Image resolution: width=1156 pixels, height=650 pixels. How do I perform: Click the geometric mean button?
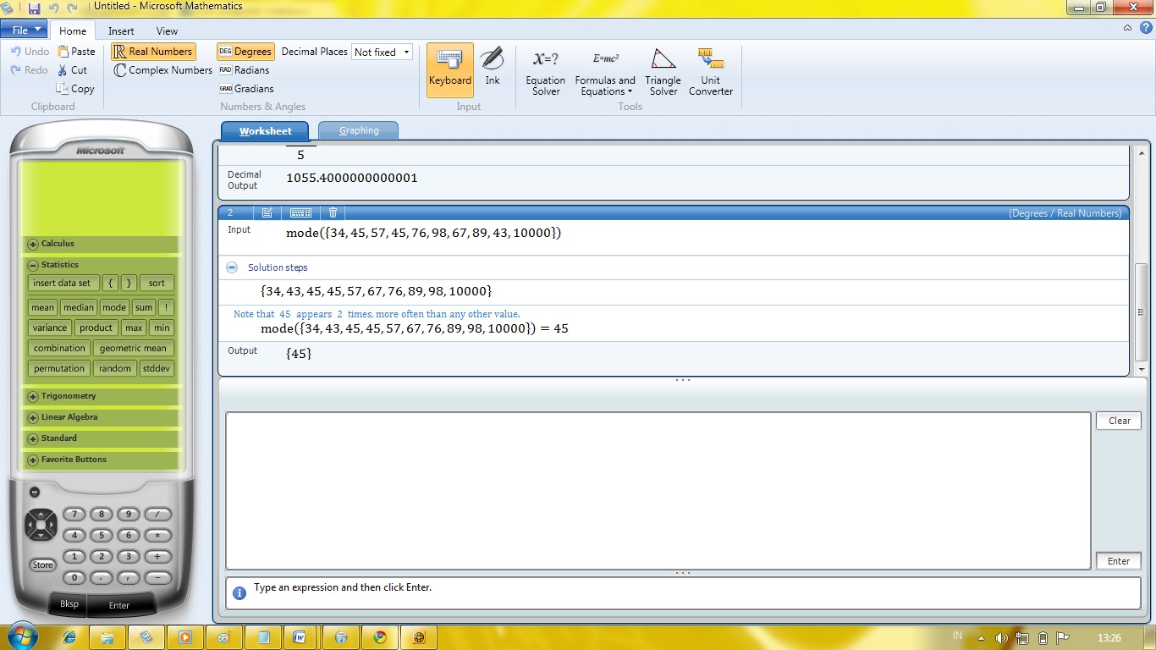tap(133, 348)
